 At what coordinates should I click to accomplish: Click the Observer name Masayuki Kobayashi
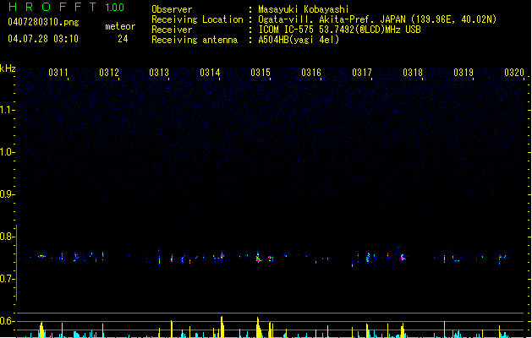coord(304,9)
